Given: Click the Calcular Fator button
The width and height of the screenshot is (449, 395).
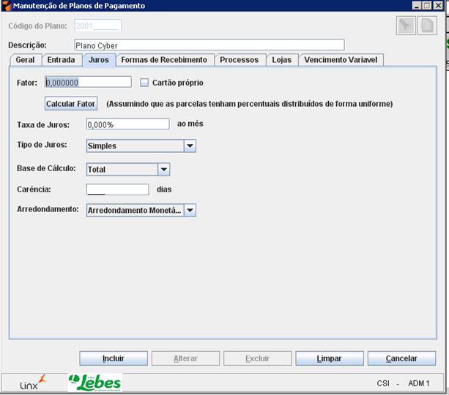Looking at the screenshot, I should 71,104.
